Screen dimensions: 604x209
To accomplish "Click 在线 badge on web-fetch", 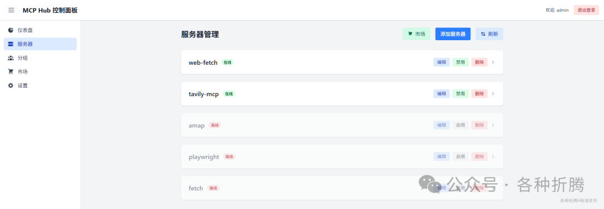I will (x=227, y=63).
